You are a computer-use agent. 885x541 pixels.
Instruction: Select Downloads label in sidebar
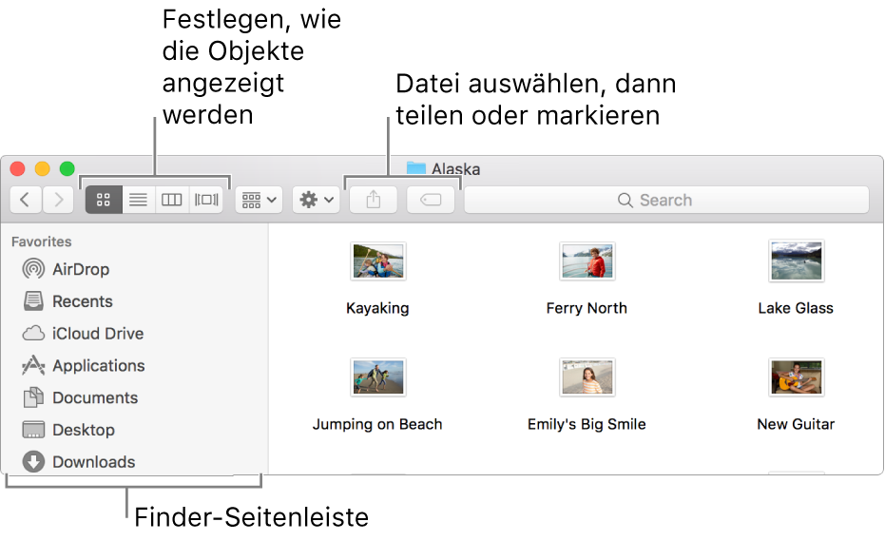coord(94,462)
